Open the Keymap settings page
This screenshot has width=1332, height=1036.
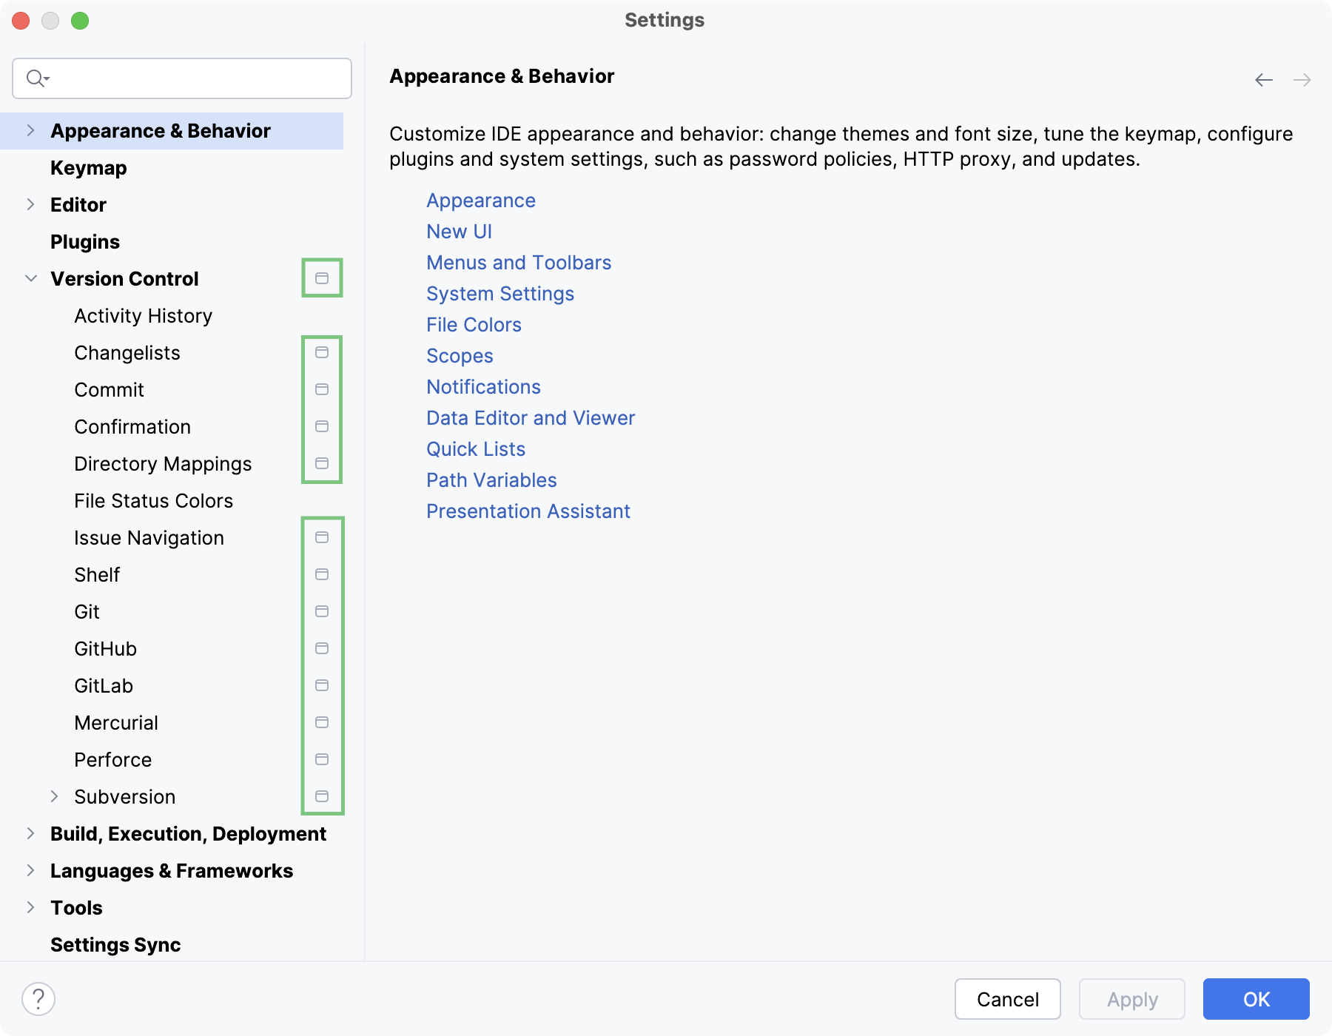coord(88,167)
